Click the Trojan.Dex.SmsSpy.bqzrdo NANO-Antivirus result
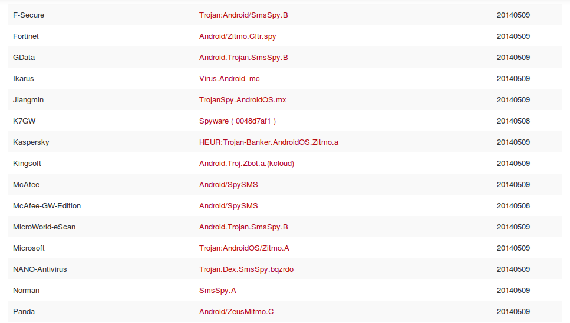 tap(246, 269)
